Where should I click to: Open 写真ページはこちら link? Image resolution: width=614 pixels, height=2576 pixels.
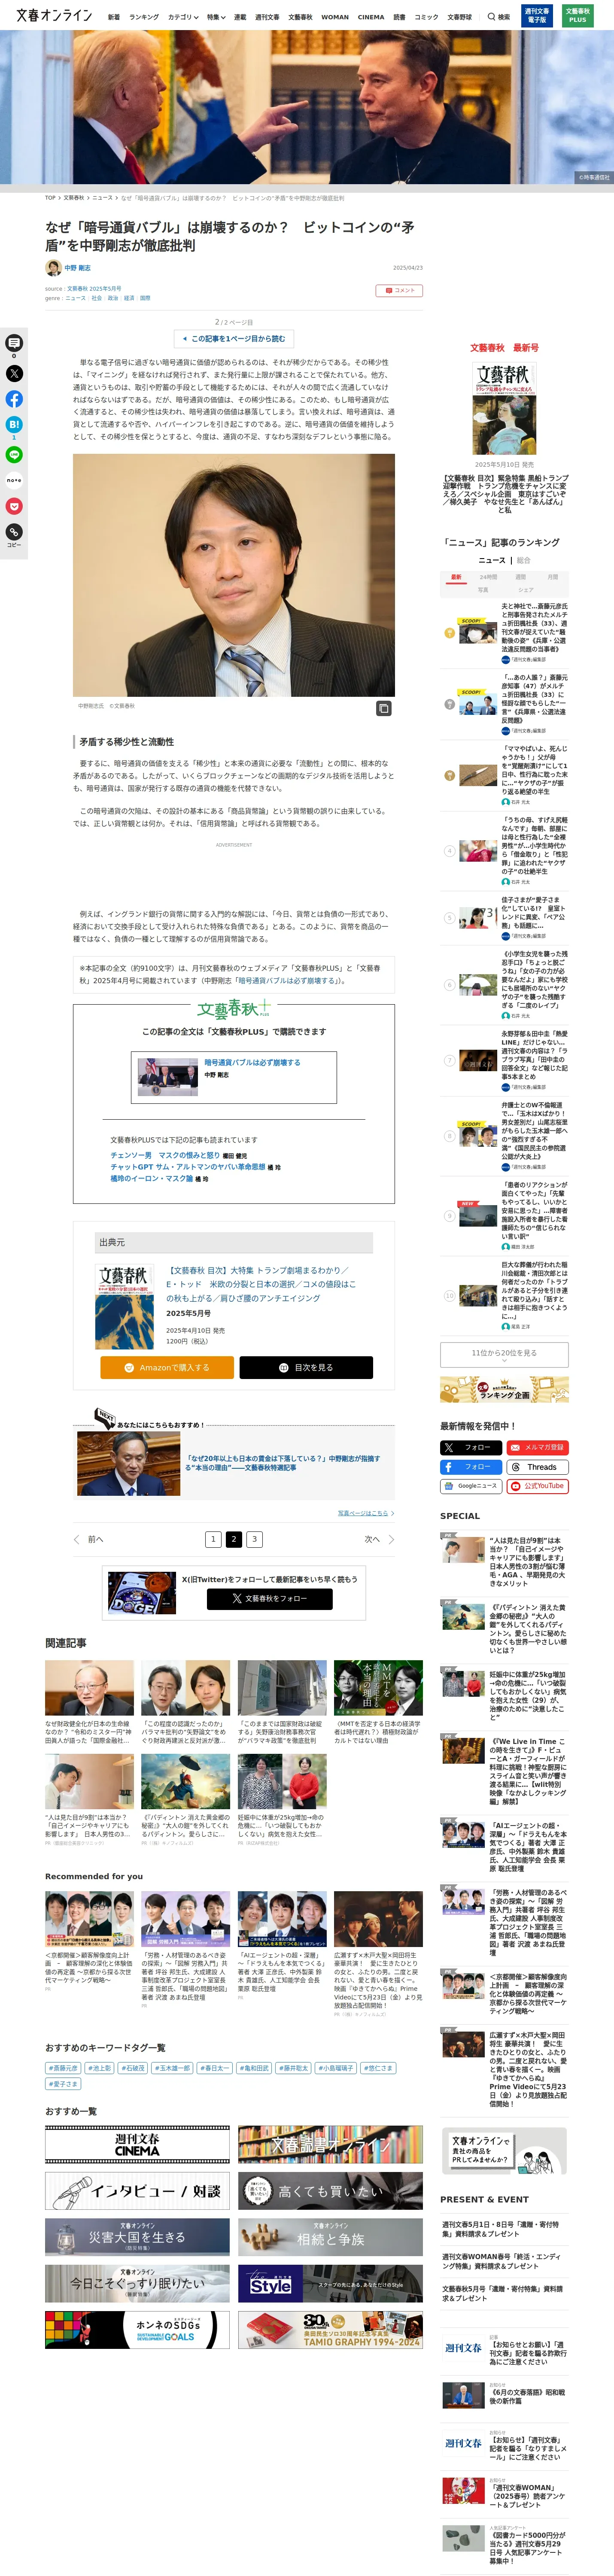[x=366, y=1513]
